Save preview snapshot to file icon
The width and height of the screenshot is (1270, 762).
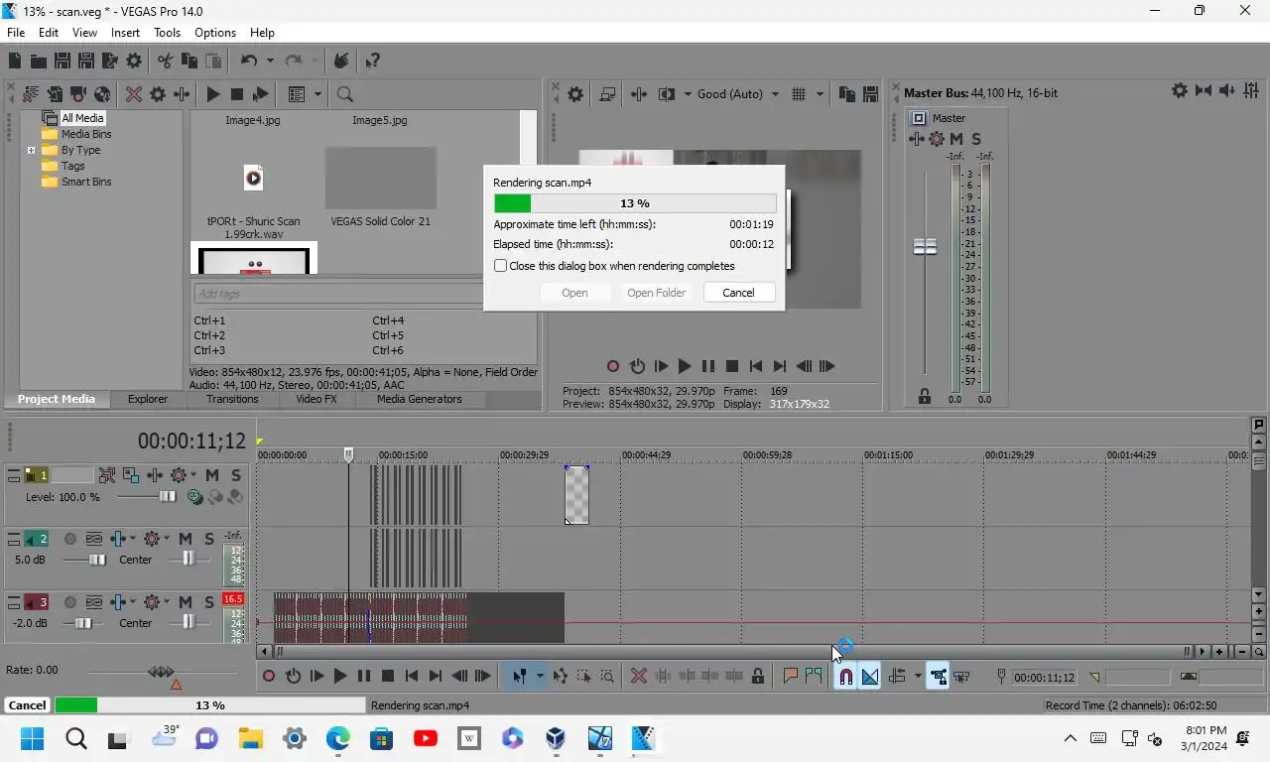[870, 94]
